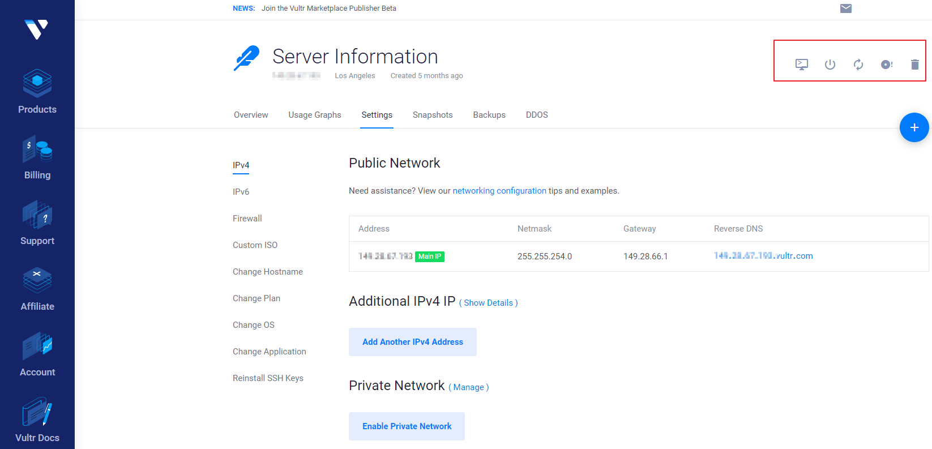
Task: Click the blue plus deploy button
Action: point(914,127)
